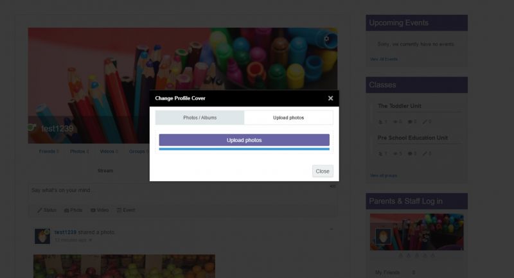Open the Friends profile tab

point(49,152)
